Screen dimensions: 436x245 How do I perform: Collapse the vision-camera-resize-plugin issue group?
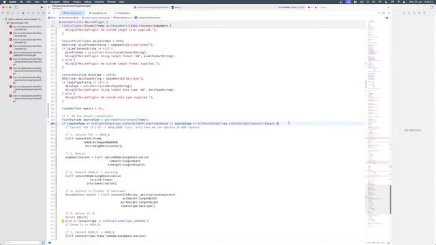pos(3,19)
